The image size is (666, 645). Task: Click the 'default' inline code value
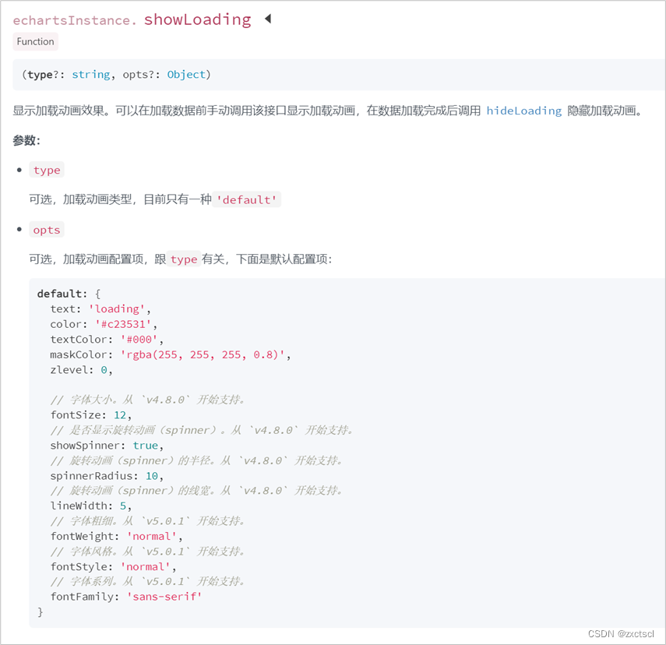click(x=246, y=199)
